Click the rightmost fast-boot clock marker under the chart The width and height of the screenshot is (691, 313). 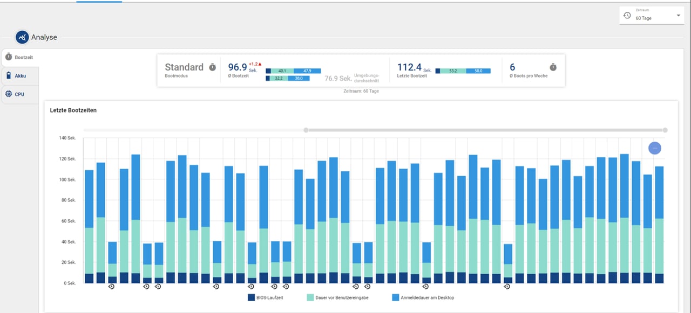[507, 287]
